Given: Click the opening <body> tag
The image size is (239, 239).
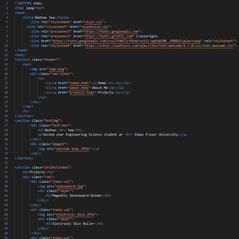Looking at the screenshot, I should pos(20,55).
